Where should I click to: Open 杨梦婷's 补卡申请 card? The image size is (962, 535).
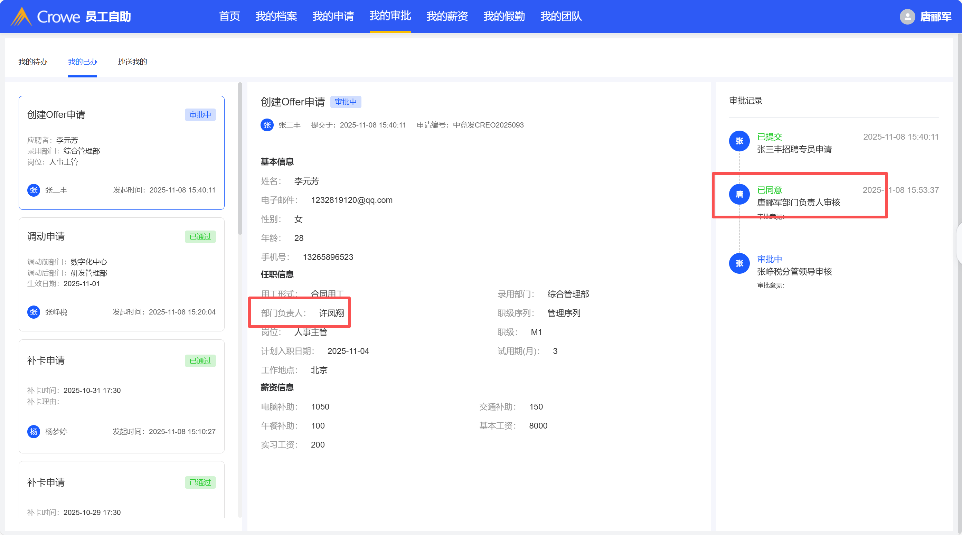click(x=121, y=396)
